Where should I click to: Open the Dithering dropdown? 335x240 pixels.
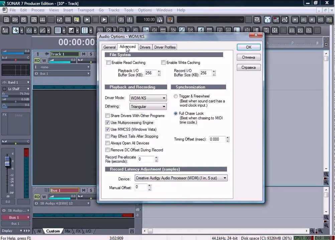point(148,106)
